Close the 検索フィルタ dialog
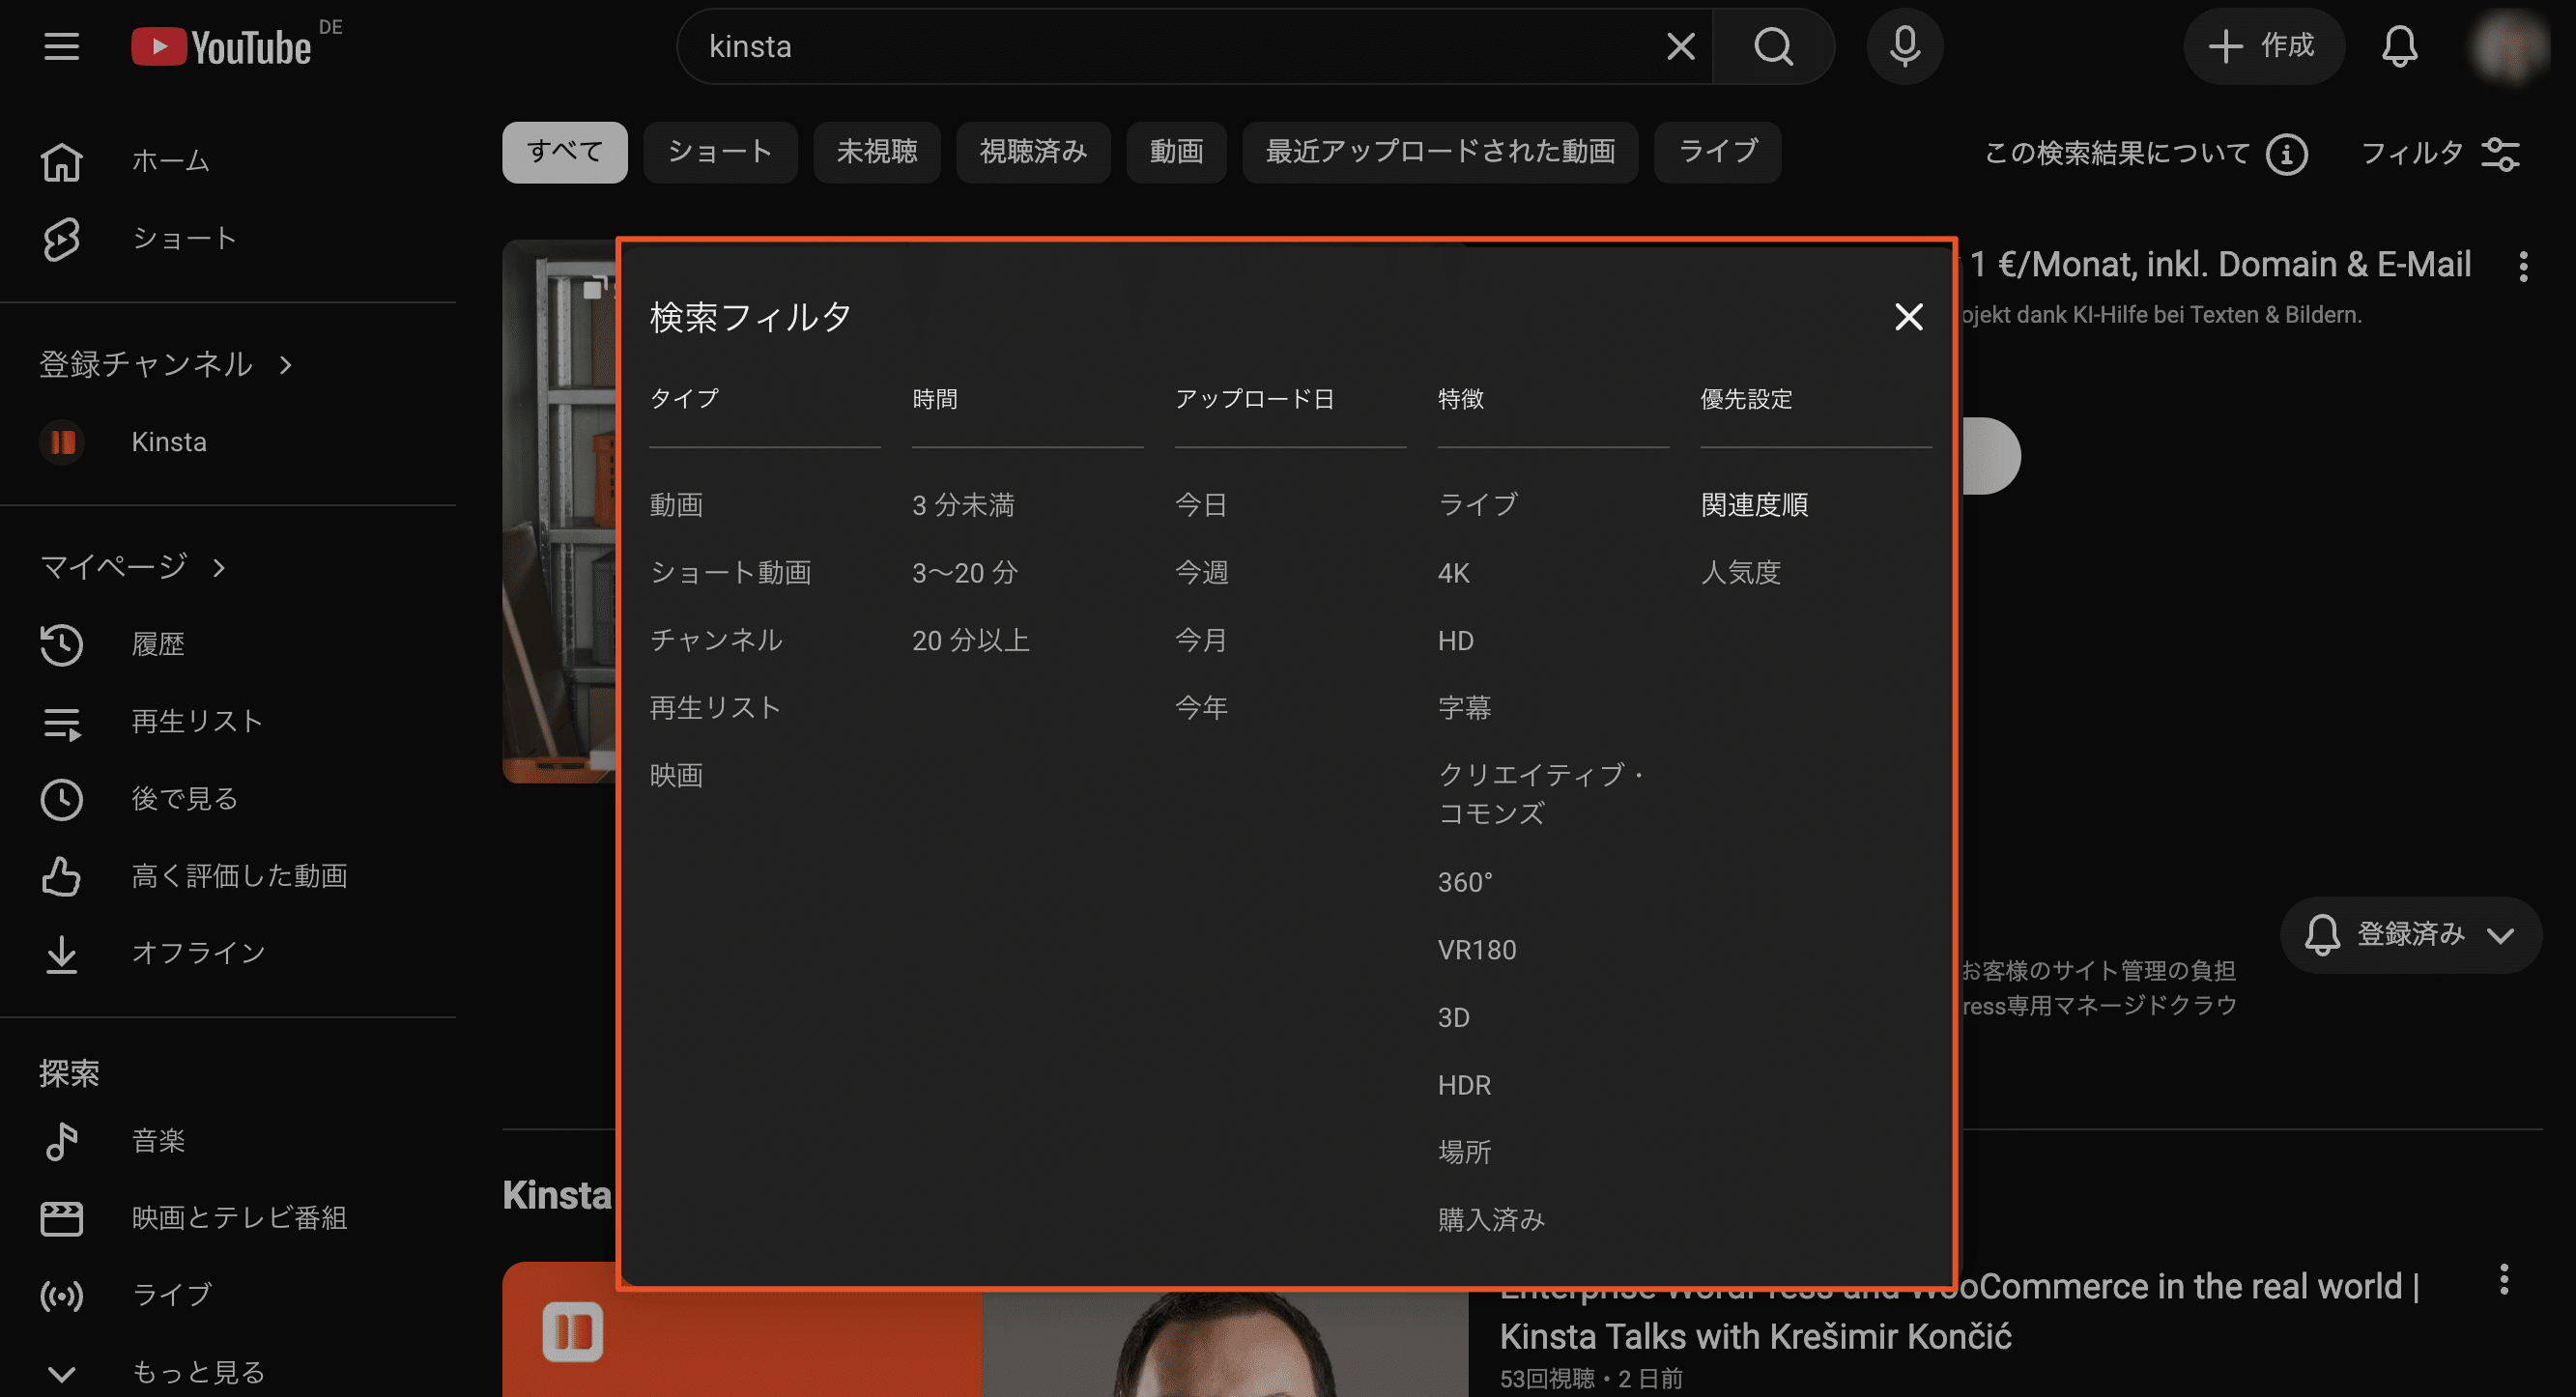 click(1908, 317)
